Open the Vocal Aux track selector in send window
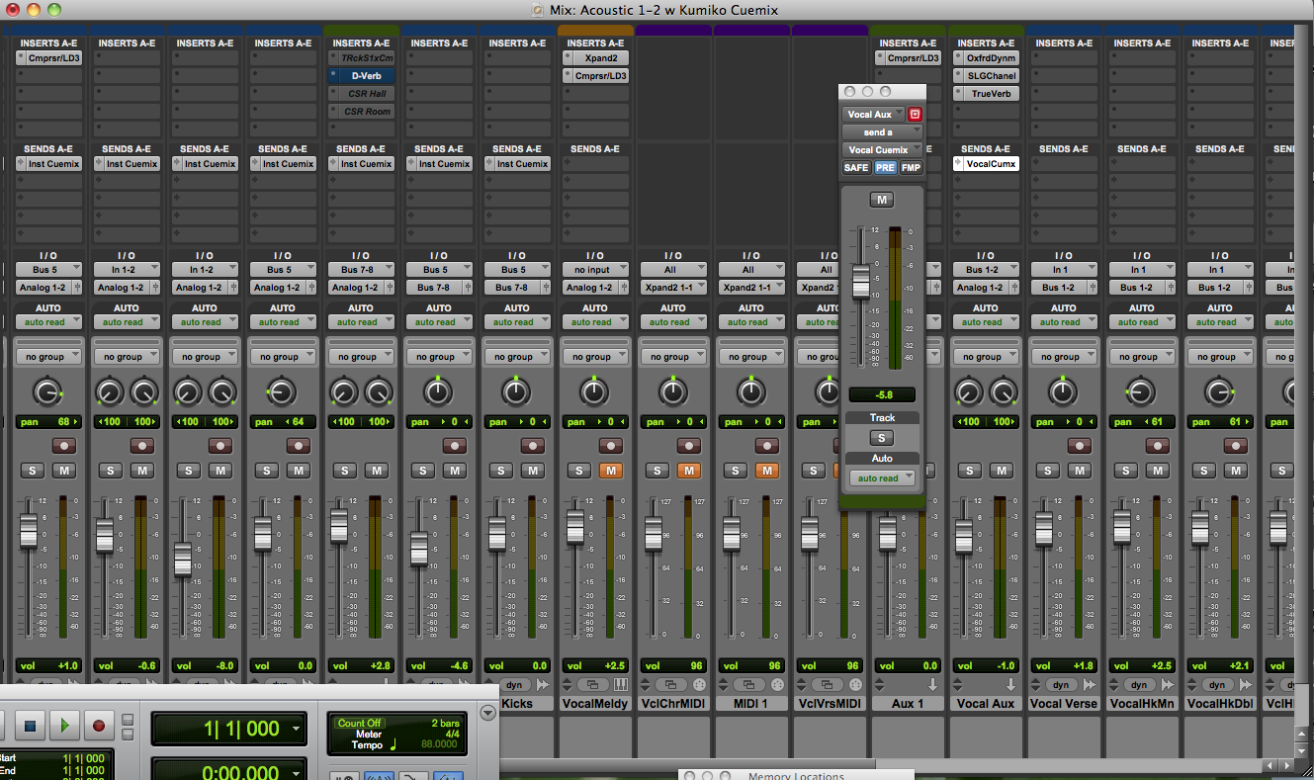The image size is (1314, 780). [874, 115]
